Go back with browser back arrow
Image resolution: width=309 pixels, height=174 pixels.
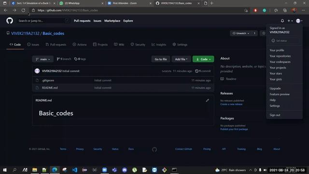point(5,10)
